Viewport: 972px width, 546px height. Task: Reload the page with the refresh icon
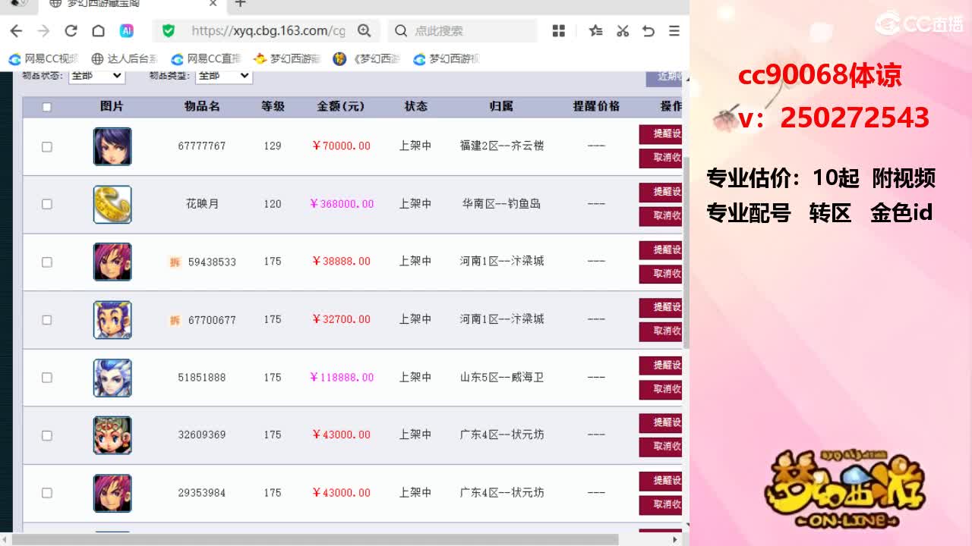[71, 31]
